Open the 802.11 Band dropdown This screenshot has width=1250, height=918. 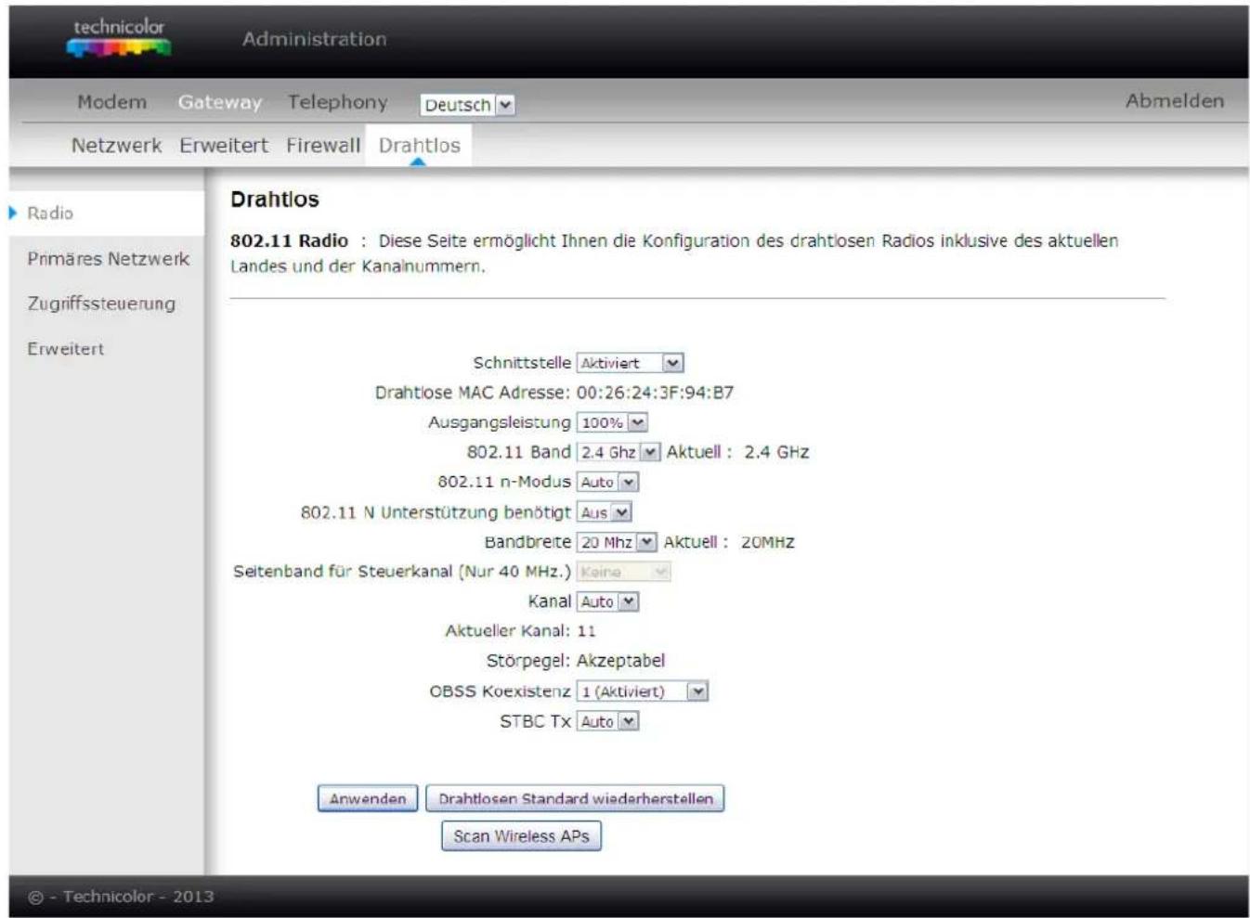pyautogui.click(x=618, y=452)
